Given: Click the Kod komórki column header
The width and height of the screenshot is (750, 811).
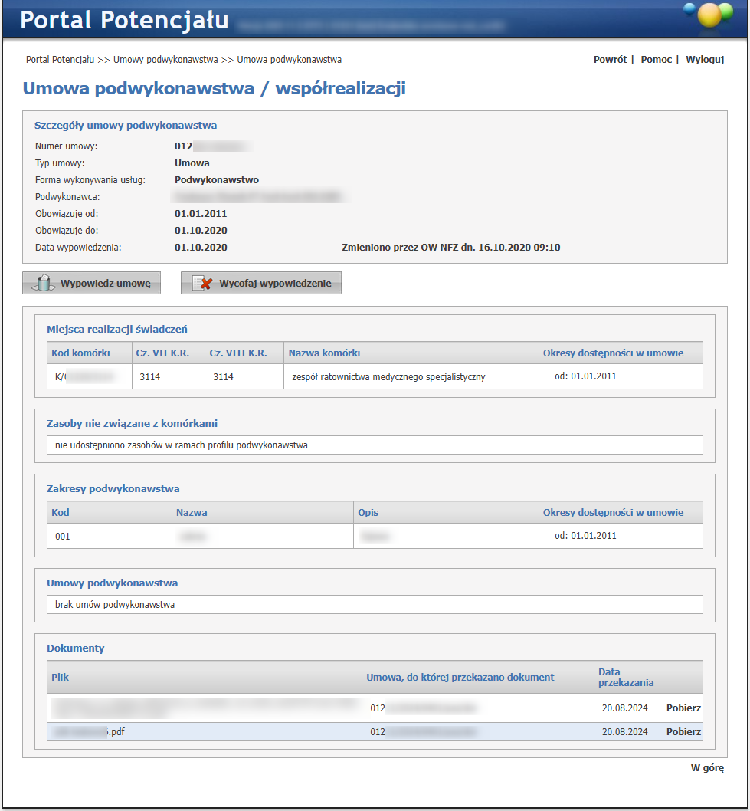Looking at the screenshot, I should point(80,353).
